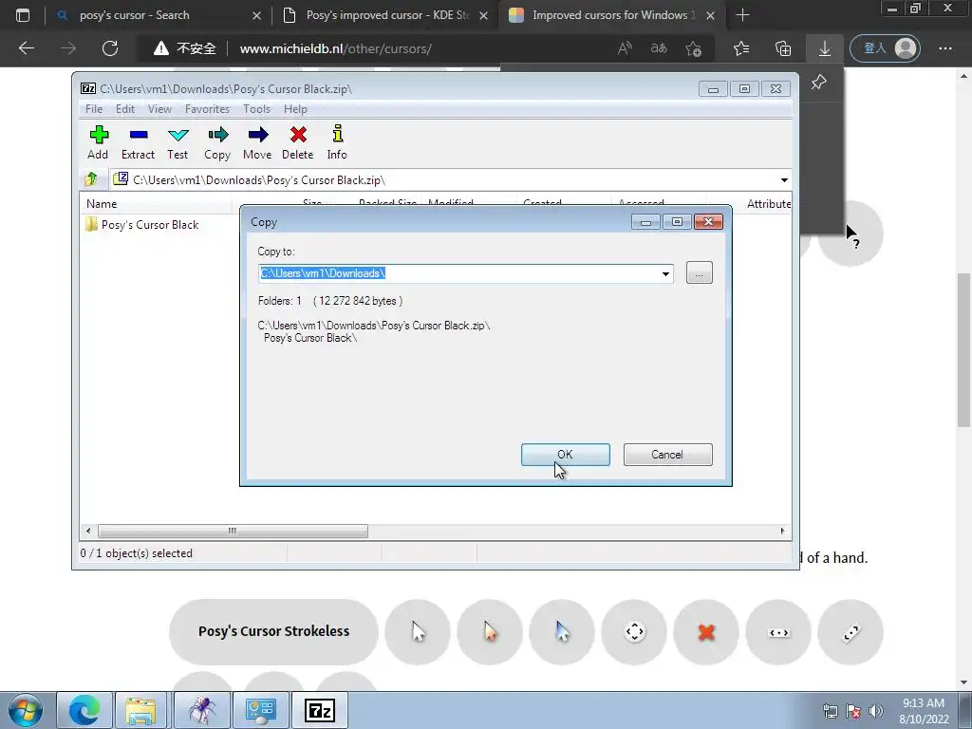
Task: Click the Read aloud icon in address bar
Action: pyautogui.click(x=625, y=48)
